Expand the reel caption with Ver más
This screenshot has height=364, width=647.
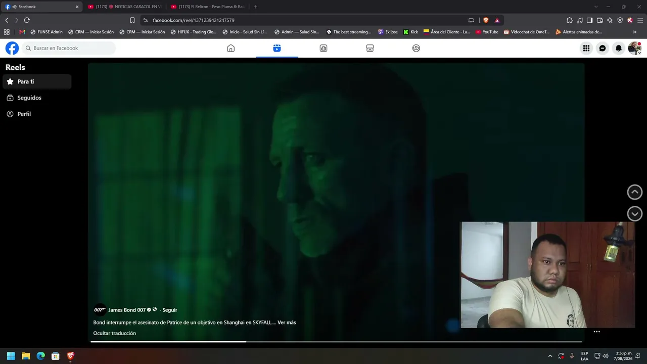pos(287,323)
